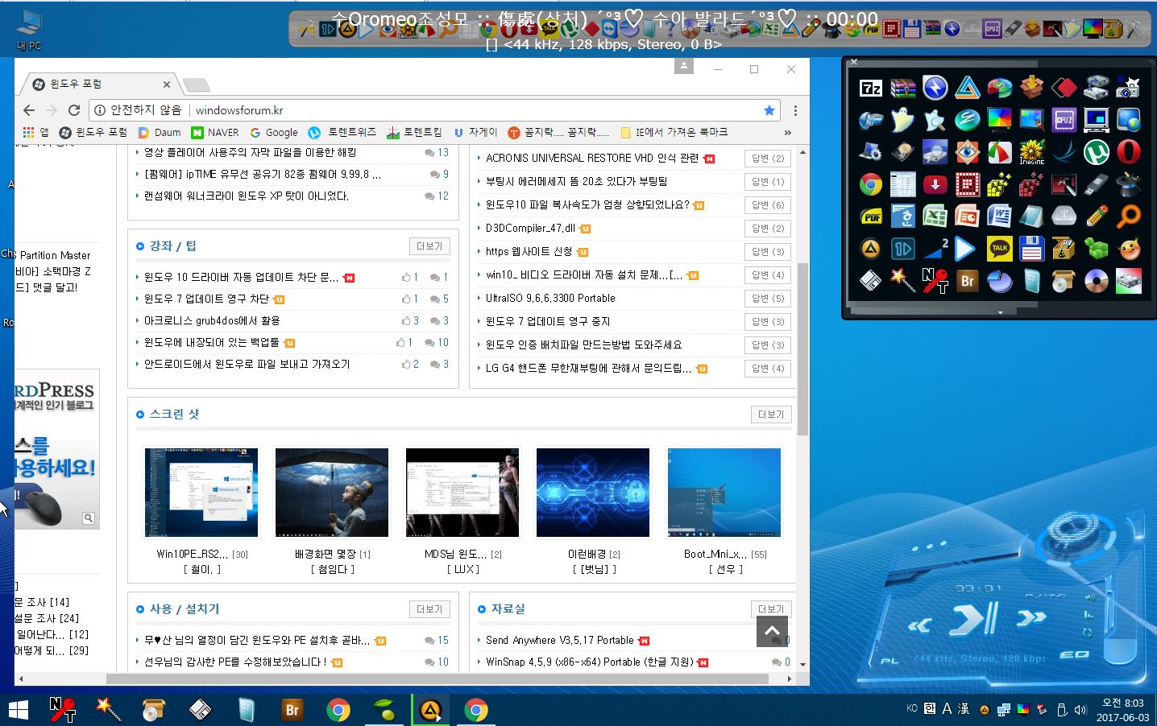Viewport: 1157px width, 726px height.
Task: Open WinRAR in the launcher panel
Action: pyautogui.click(x=903, y=88)
